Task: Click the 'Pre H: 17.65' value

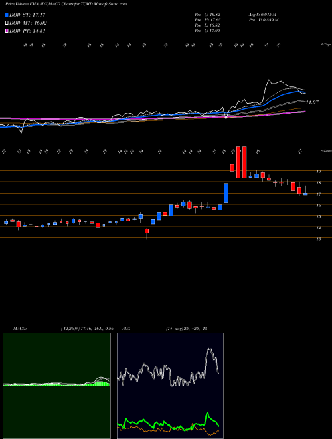Action: (x=207, y=20)
